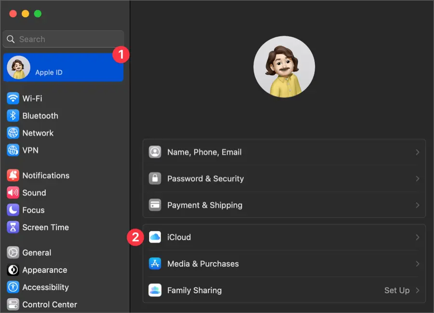Click the Apple ID profile picture

tap(284, 67)
